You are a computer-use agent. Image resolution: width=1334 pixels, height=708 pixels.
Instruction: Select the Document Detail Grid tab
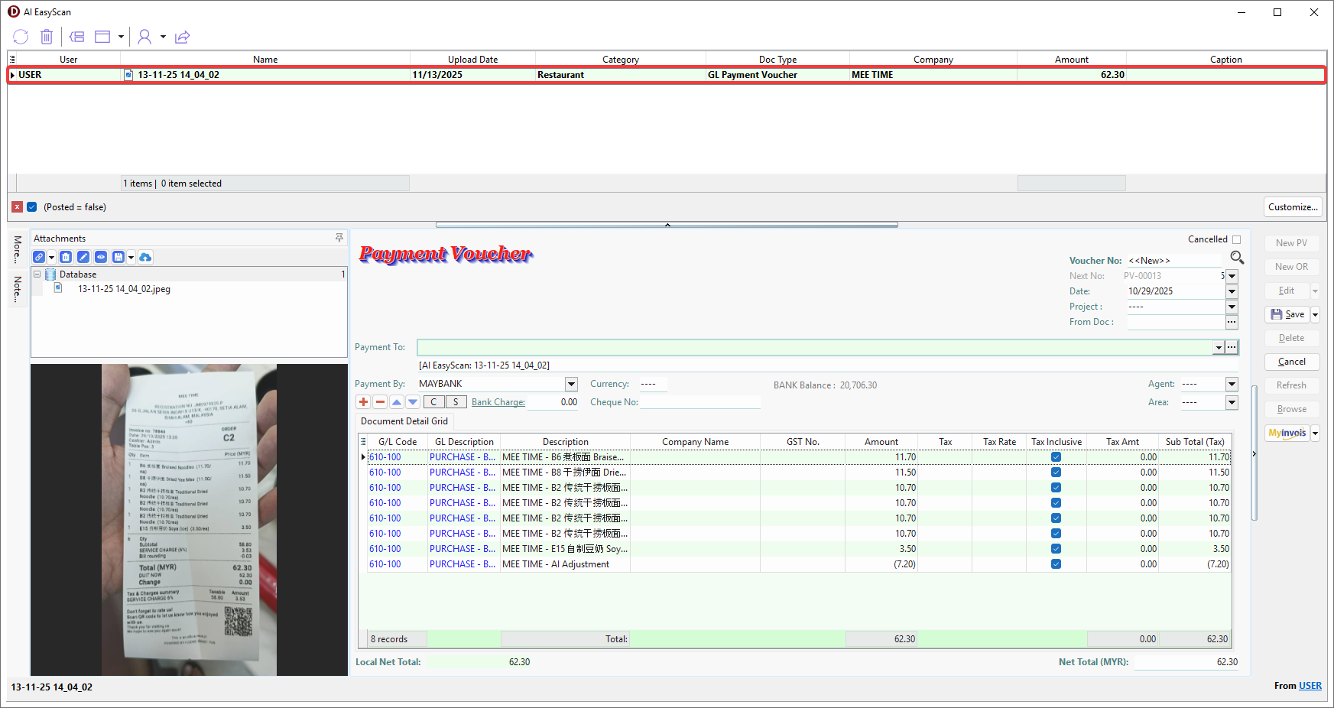coord(404,421)
